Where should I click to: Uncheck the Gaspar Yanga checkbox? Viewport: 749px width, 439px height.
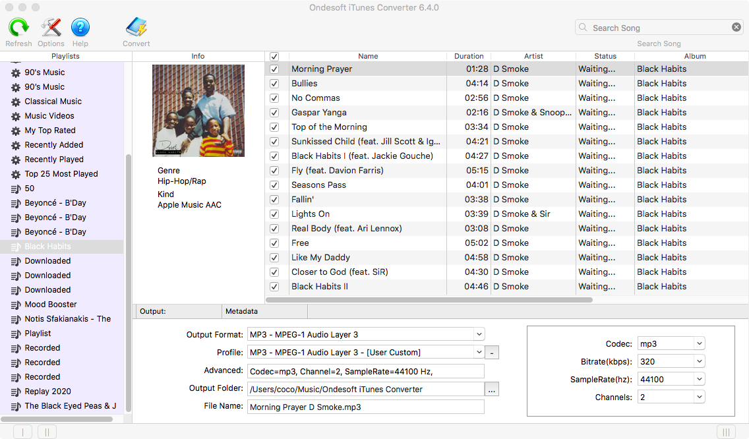274,113
